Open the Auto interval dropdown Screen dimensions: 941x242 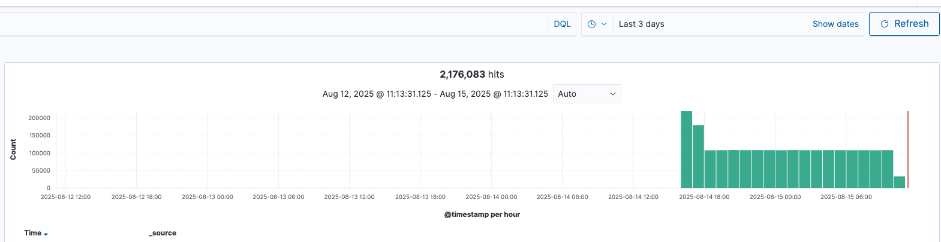pyautogui.click(x=587, y=94)
